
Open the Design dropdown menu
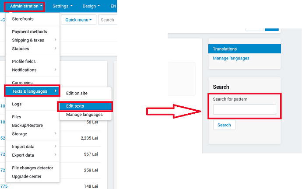[x=91, y=6]
